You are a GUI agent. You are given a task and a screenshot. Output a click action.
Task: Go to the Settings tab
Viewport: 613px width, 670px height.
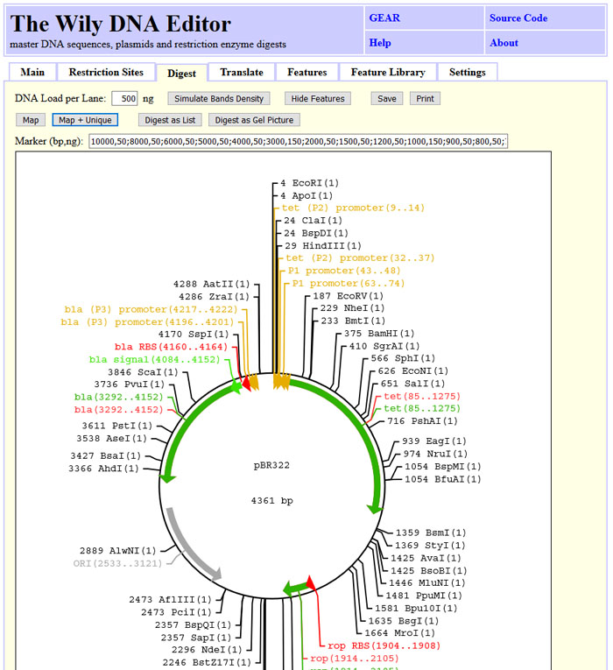[x=468, y=72]
